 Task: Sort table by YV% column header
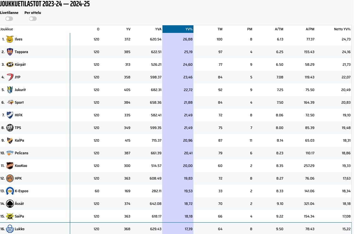coord(189,29)
